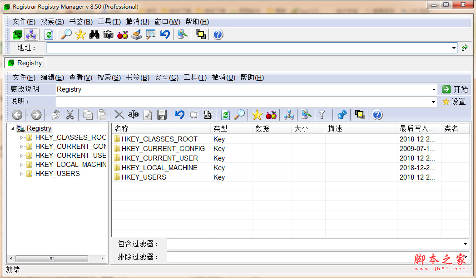Viewport: 476px width, 278px height.
Task: Click the tree pane horizontal scrollbar thumb
Action: (52, 258)
